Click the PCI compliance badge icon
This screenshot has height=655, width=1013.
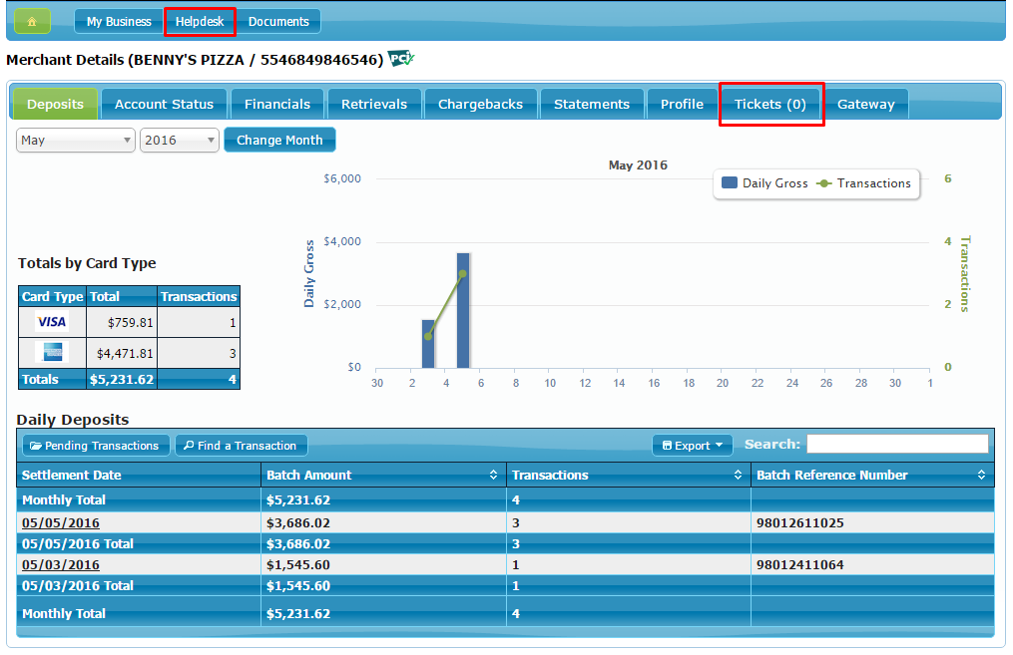point(400,59)
